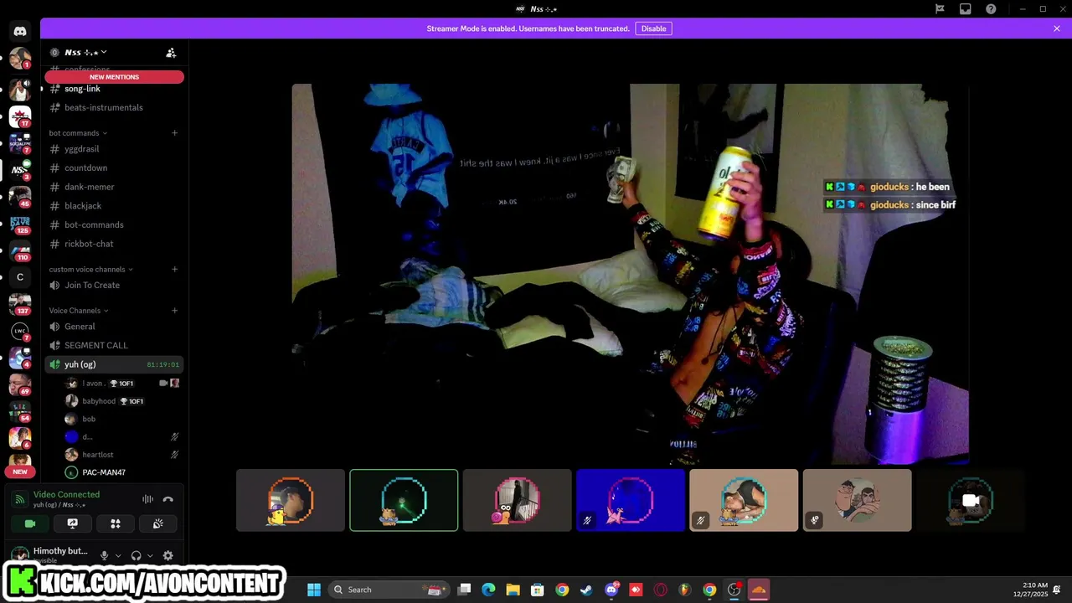Screen dimensions: 1072x603
Task: Open the Inbox icon in title bar
Action: [966, 9]
